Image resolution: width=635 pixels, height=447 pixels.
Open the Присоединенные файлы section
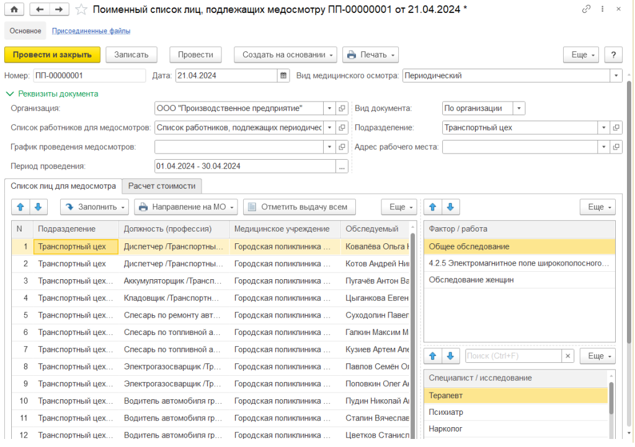coord(91,31)
